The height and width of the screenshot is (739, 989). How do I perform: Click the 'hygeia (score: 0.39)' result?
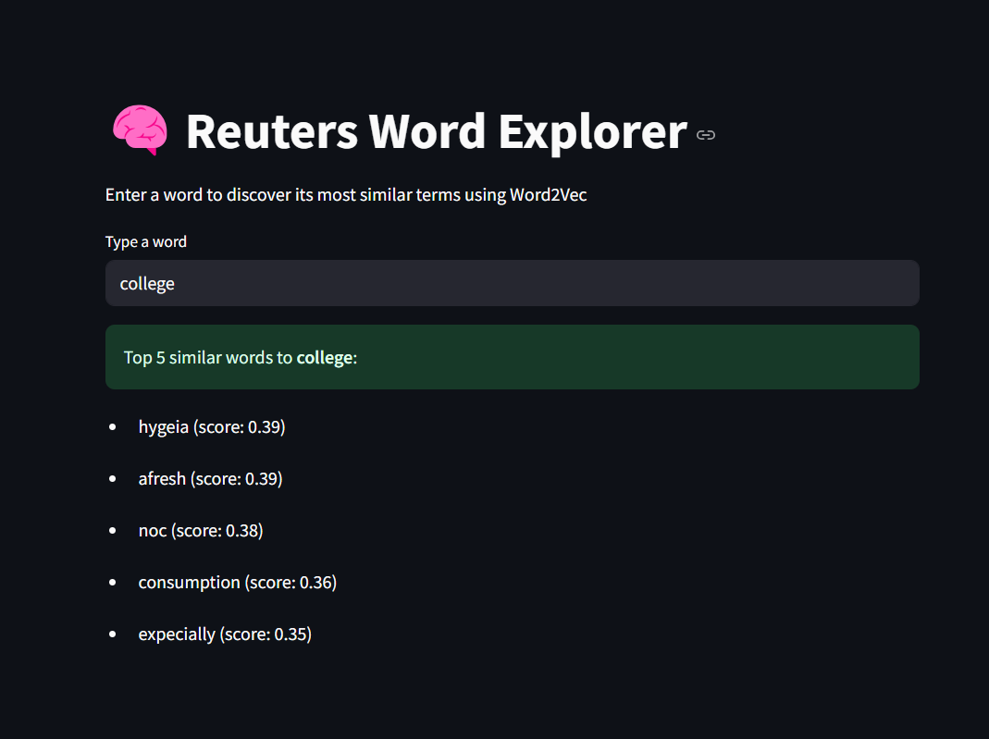[x=212, y=427]
